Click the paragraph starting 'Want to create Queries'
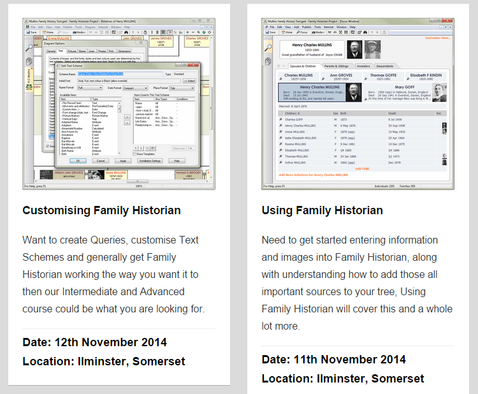 coord(113,274)
